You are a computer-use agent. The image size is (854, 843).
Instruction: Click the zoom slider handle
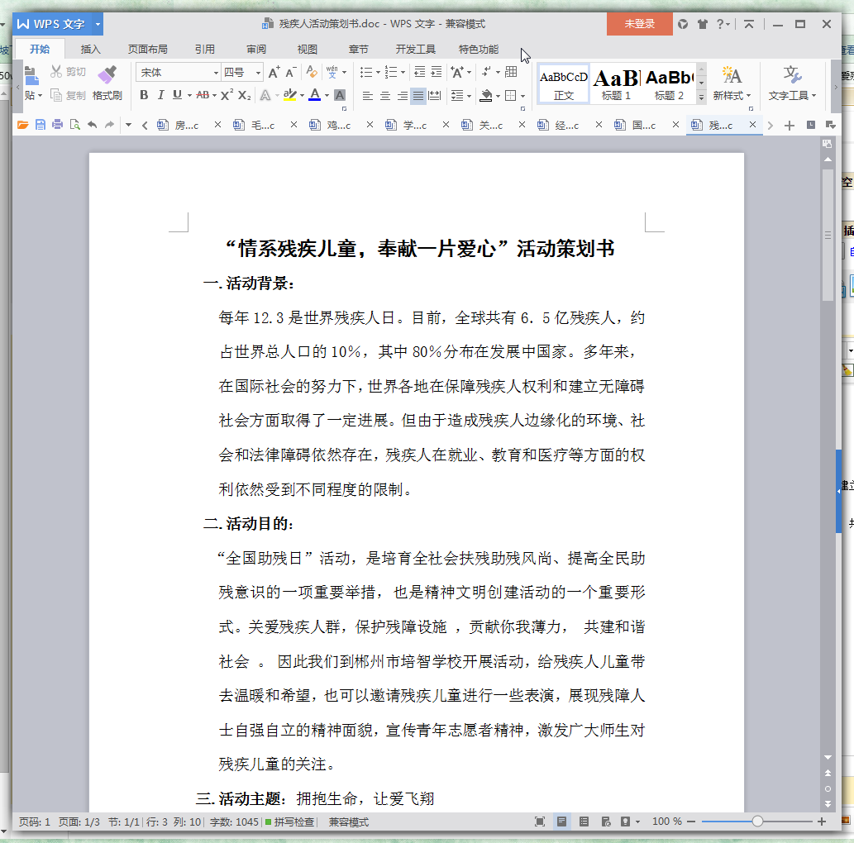tap(757, 822)
